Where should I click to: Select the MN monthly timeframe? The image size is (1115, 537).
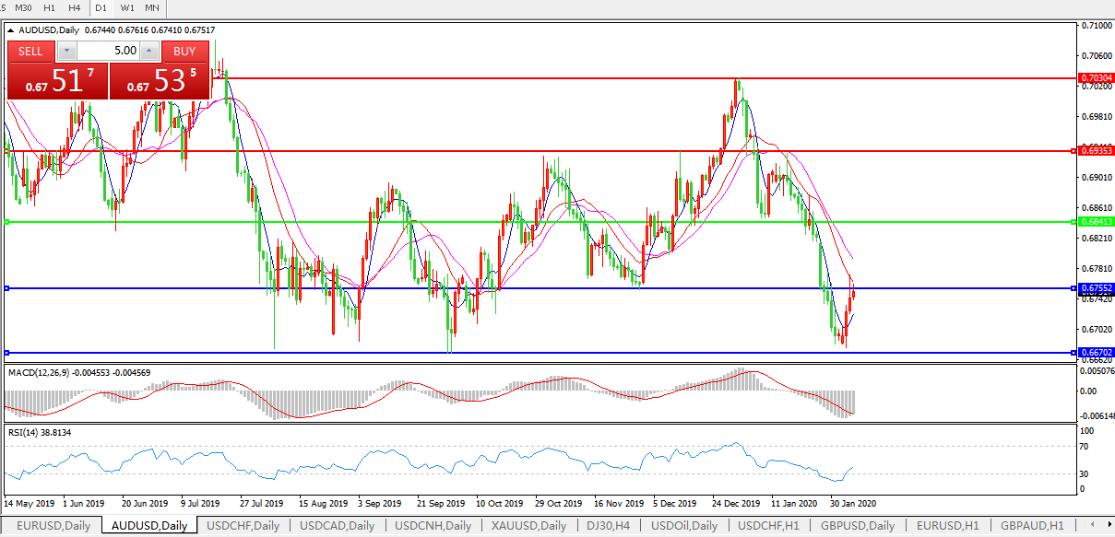(x=152, y=8)
